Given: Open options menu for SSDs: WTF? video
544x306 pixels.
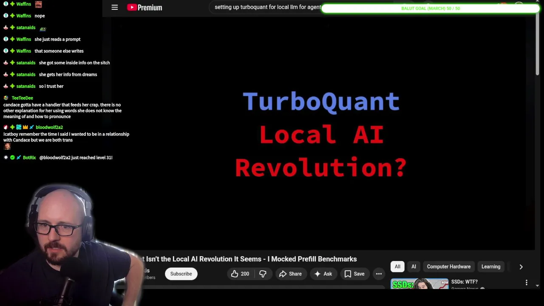Looking at the screenshot, I should 527,283.
